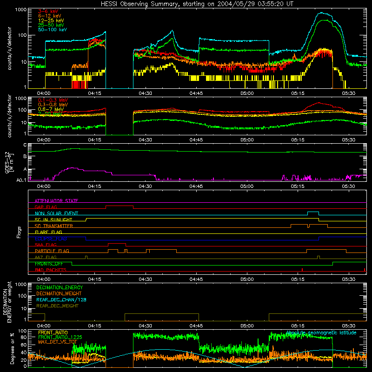Click the NON_SOLAR_EVENT flag label
This screenshot has height=372, width=372.
pyautogui.click(x=56, y=213)
